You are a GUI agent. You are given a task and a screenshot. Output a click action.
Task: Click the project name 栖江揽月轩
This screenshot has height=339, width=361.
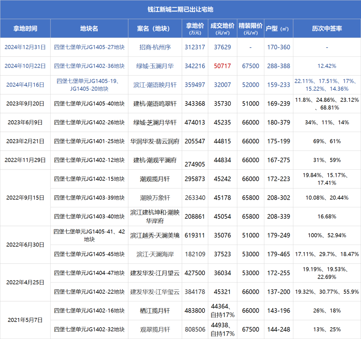(155, 311)
